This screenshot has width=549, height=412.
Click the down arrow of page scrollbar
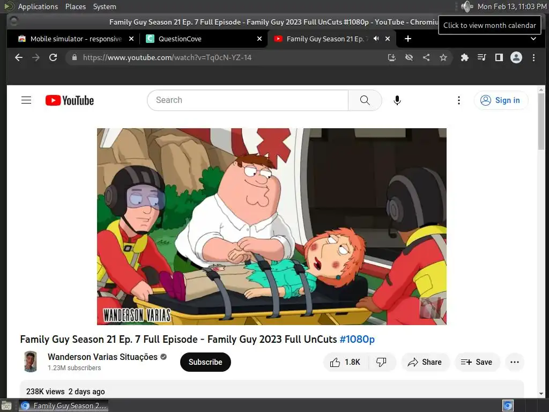click(541, 393)
